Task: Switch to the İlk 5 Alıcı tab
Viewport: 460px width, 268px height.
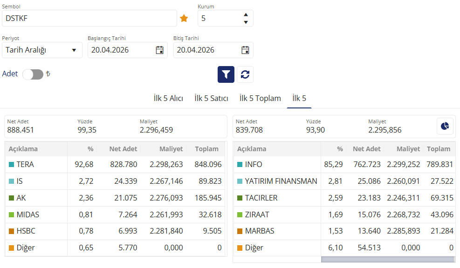Action: [169, 98]
